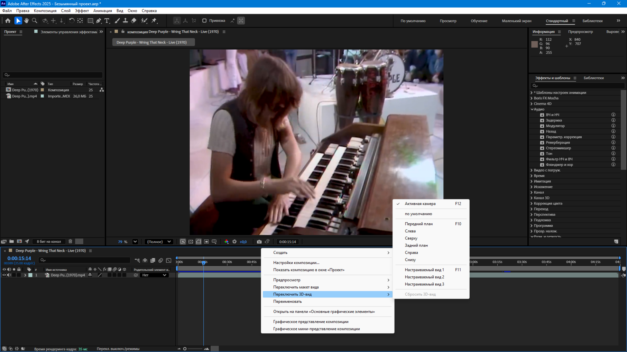Select the Zoom magnifier tool
The width and height of the screenshot is (627, 352).
[x=35, y=21]
